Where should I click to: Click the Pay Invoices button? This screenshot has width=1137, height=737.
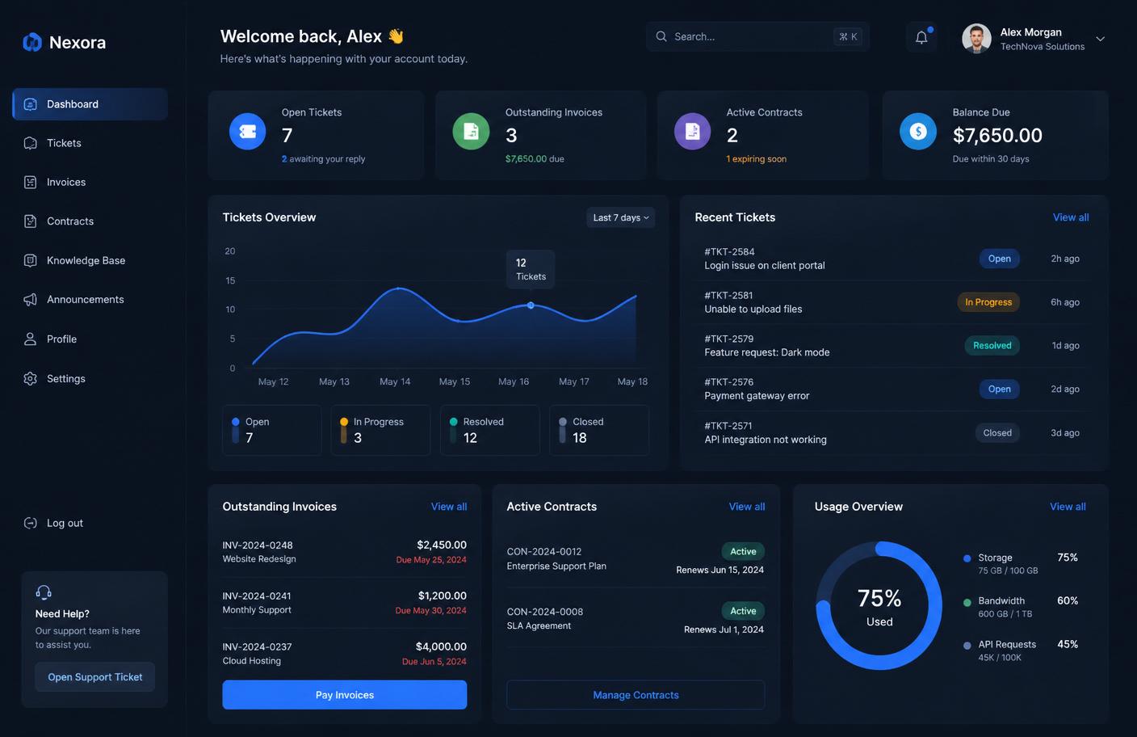pos(345,695)
